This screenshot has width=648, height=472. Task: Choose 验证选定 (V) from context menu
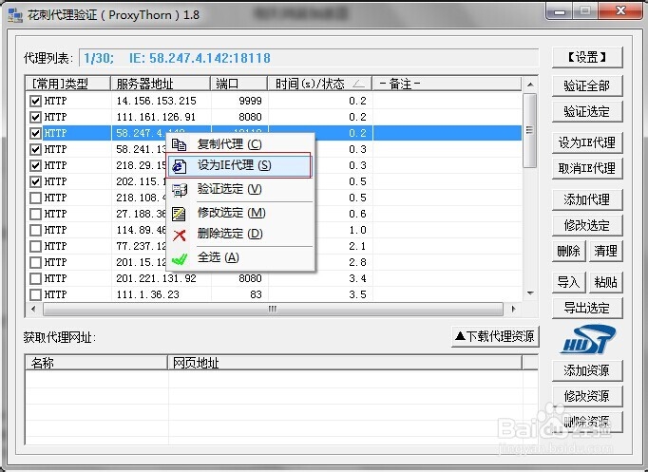point(240,189)
